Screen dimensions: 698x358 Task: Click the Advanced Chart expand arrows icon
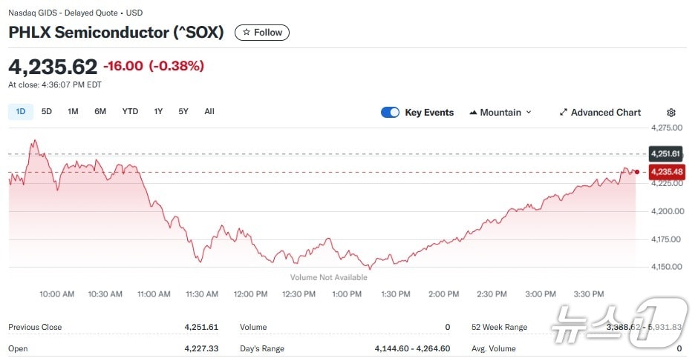pos(564,113)
